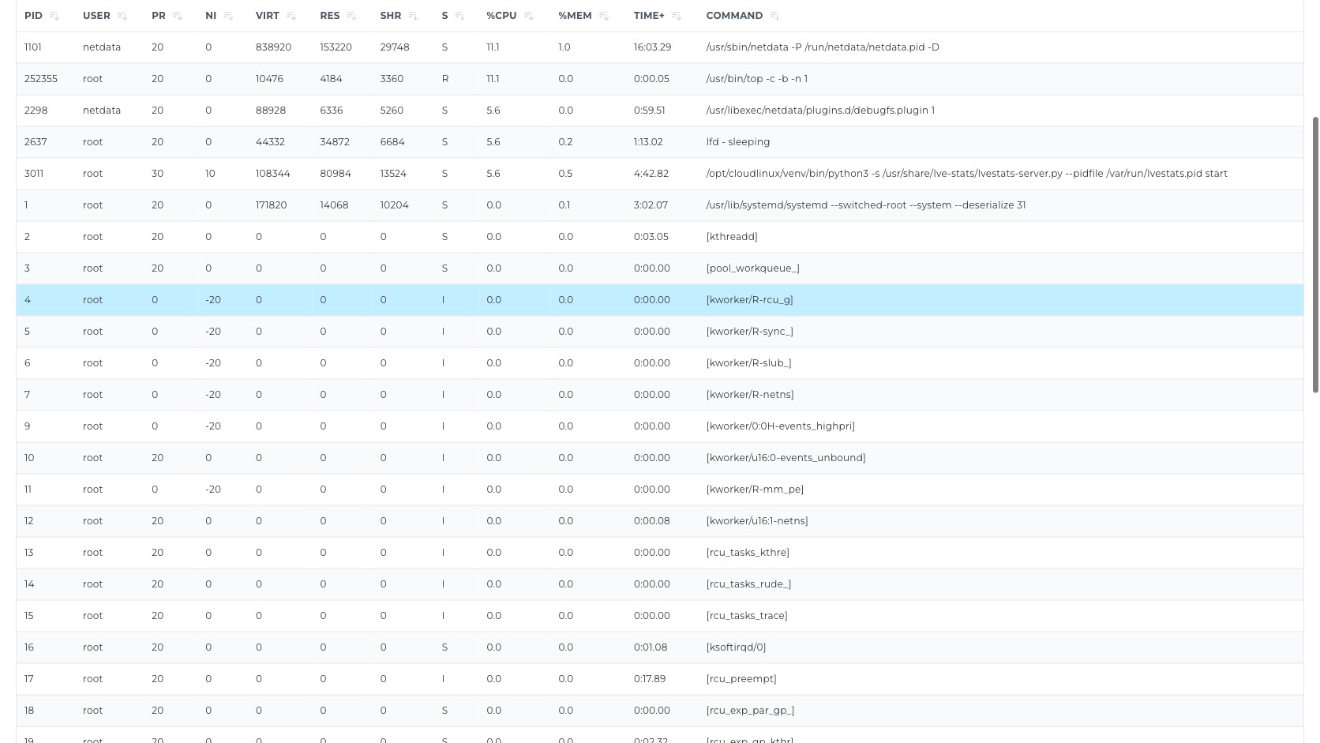The image size is (1320, 743).
Task: Click the 16:03.29 TIME+ value
Action: pyautogui.click(x=652, y=47)
